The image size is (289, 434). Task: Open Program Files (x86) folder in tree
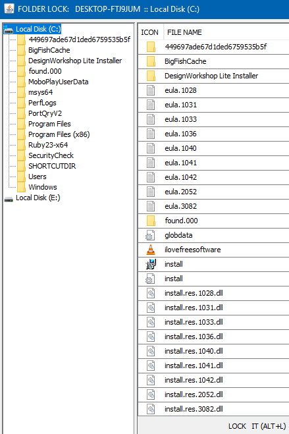[x=59, y=134]
